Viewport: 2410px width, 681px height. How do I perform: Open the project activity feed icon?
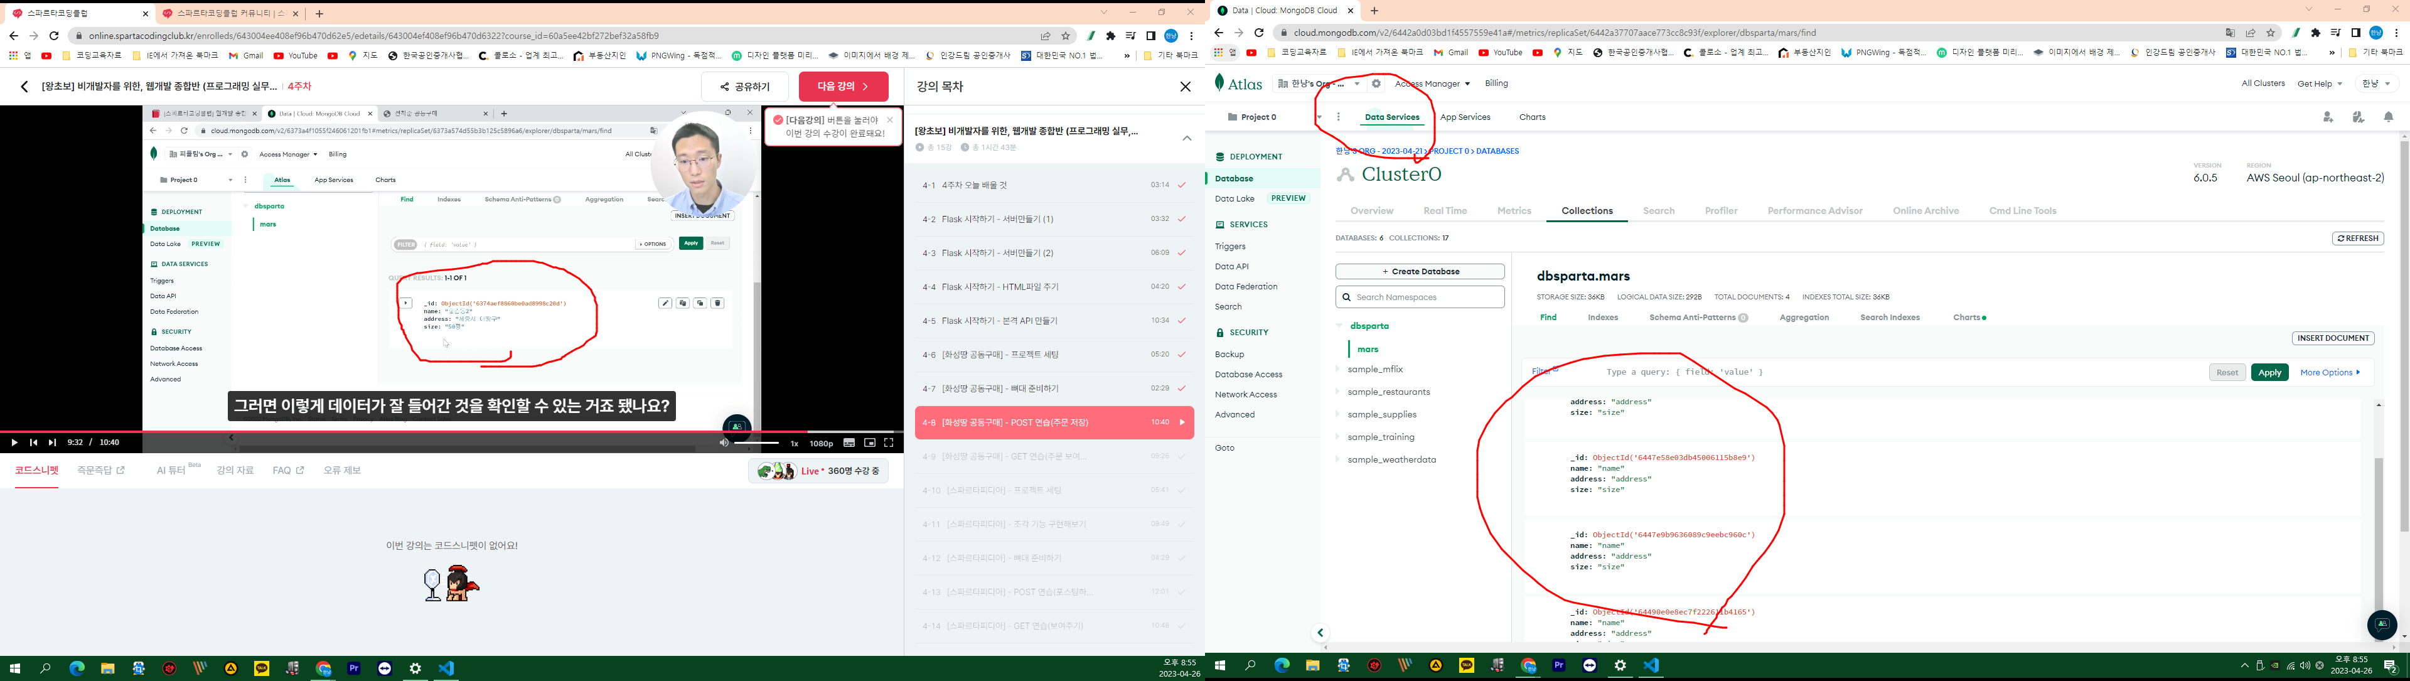(2358, 117)
